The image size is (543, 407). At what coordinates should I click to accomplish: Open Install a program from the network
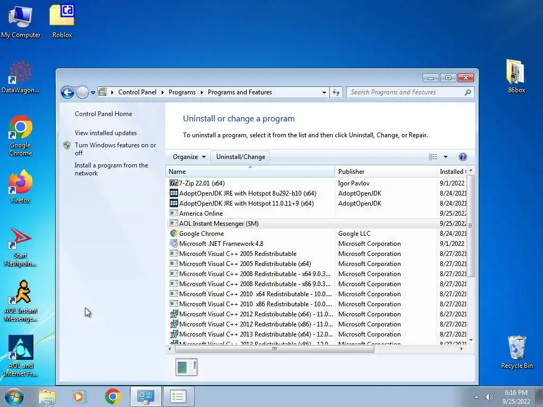click(111, 169)
